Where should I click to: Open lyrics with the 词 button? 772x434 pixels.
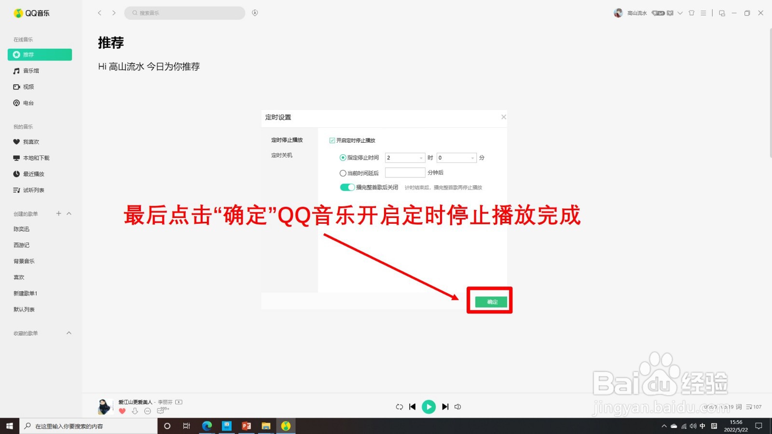739,407
